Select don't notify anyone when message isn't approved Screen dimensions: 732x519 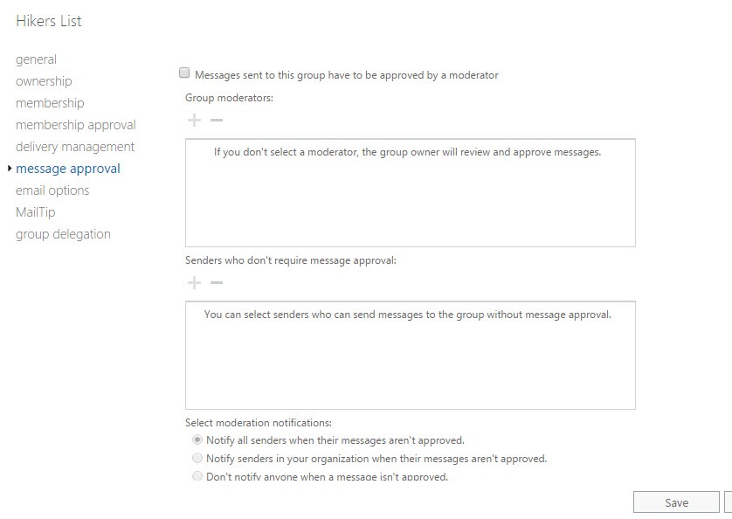[x=197, y=475]
